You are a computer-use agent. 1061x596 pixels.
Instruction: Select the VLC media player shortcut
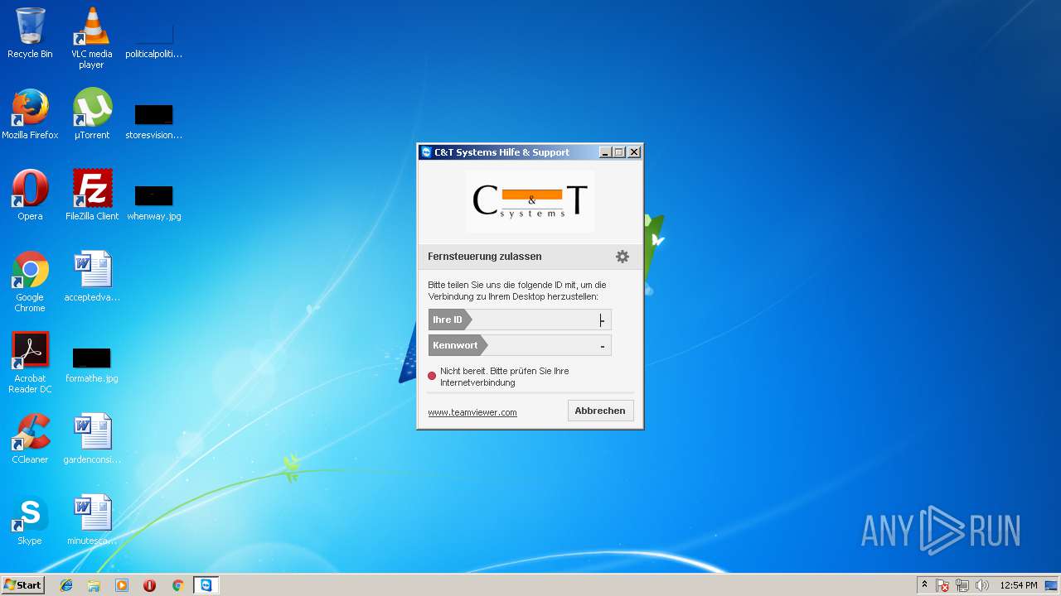click(91, 38)
